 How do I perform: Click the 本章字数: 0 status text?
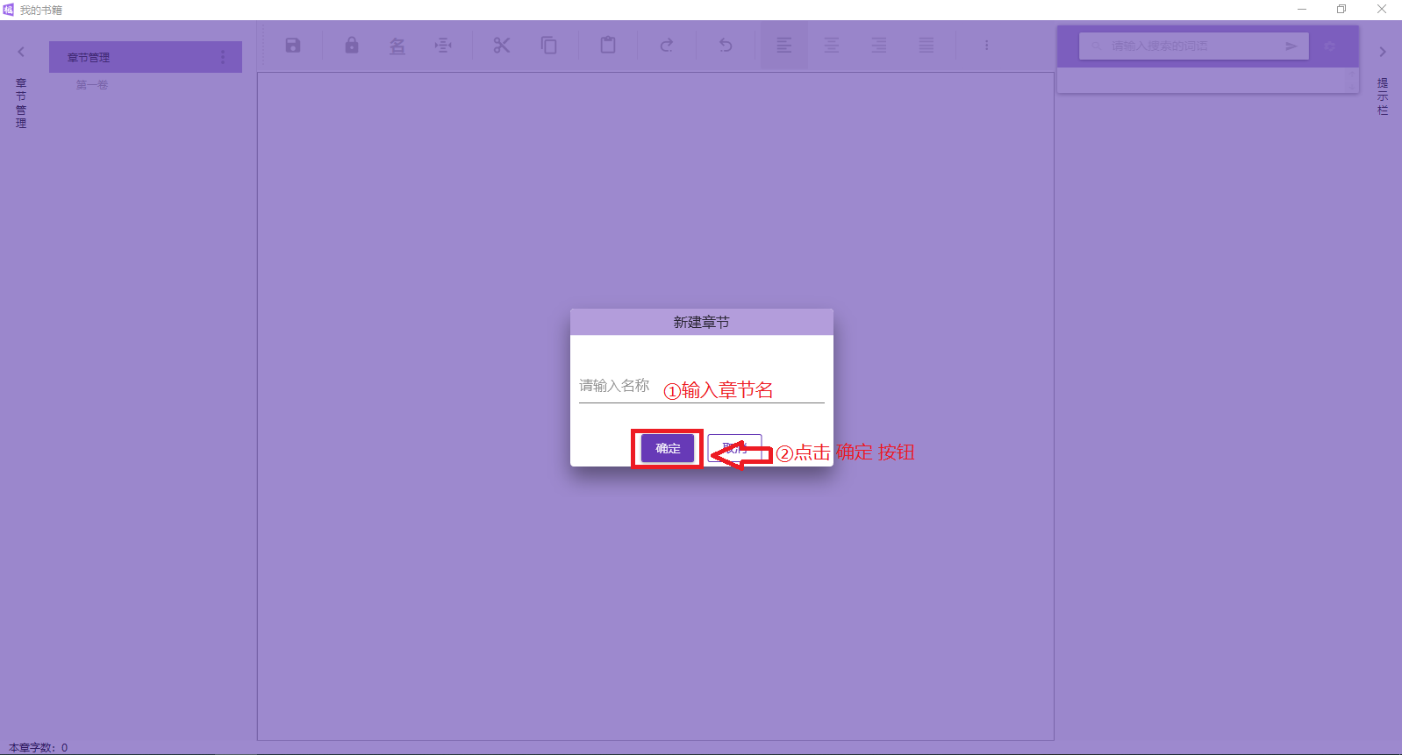click(39, 747)
